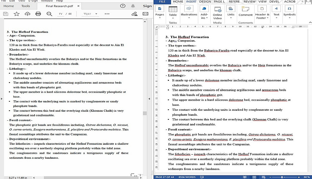
Task: Open the Pages dropdown in Word ribbon
Action: click(x=159, y=12)
